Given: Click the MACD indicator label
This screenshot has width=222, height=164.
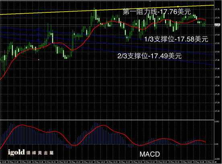Looking at the screenshot, I should [x=150, y=154].
